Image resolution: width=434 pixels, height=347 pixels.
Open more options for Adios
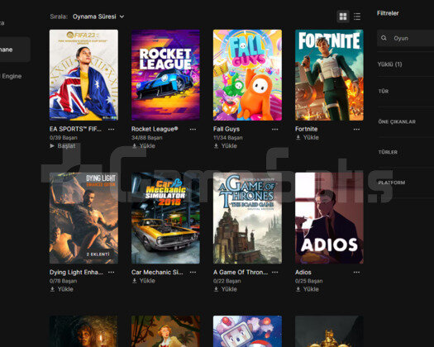pos(356,273)
